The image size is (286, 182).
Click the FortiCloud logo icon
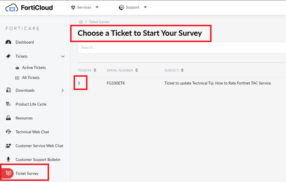pos(12,7)
